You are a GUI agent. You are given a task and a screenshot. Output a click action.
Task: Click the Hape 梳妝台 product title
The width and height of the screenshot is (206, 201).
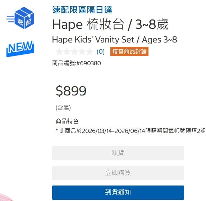tap(110, 24)
